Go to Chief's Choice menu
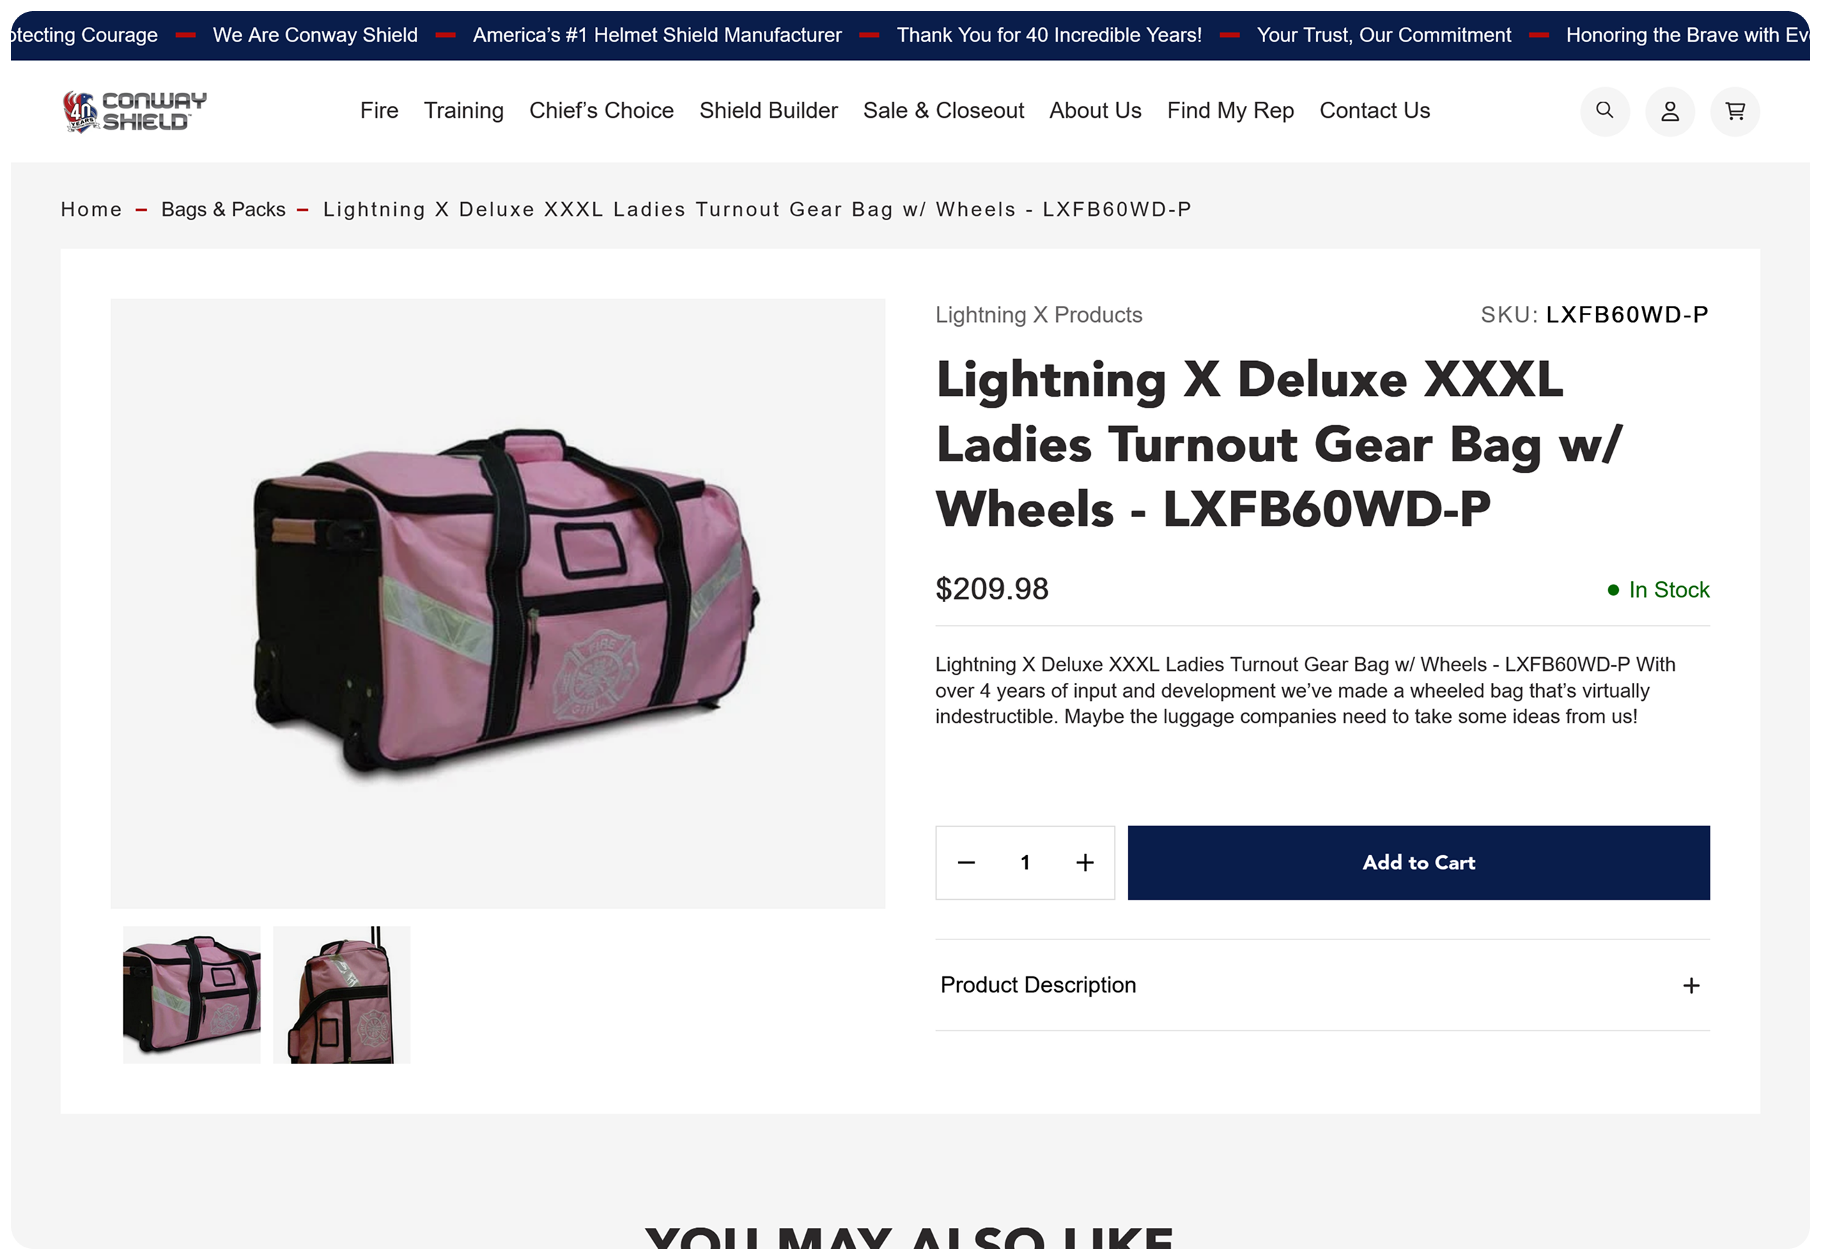Image resolution: width=1821 pixels, height=1260 pixels. (x=601, y=111)
